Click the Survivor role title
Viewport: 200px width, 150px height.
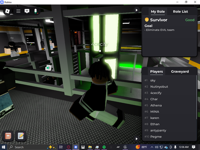click(159, 20)
